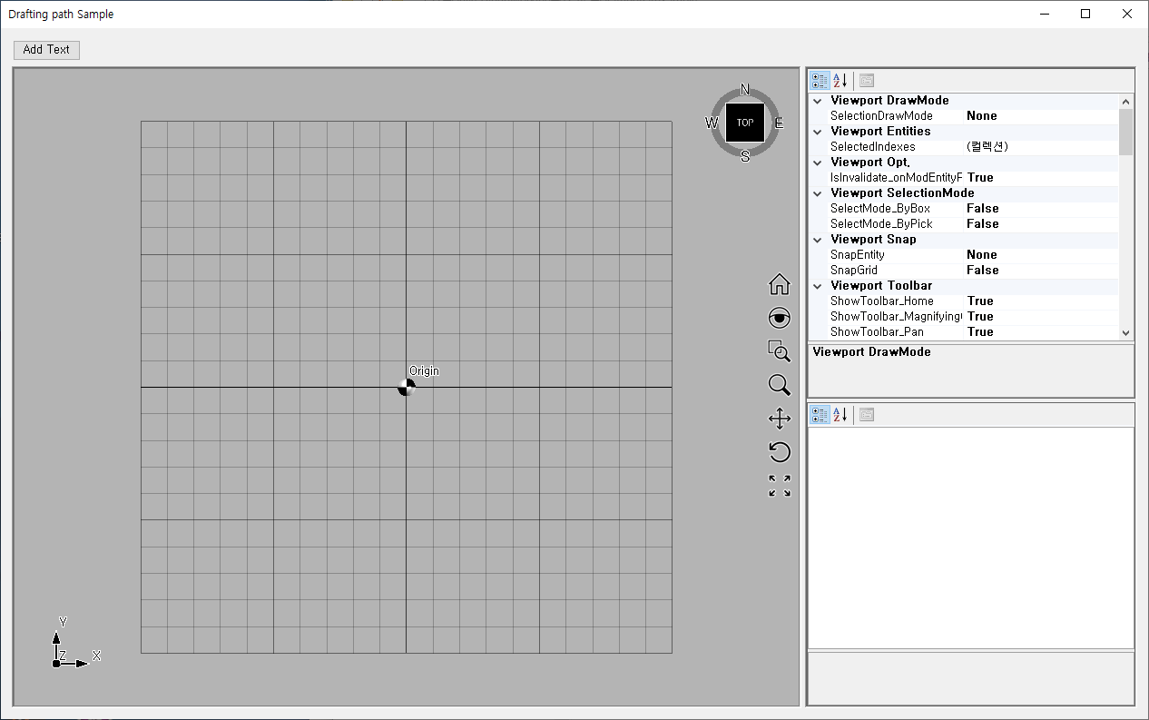Click SelectMode_ByBox value False
1149x720 pixels.
[983, 209]
